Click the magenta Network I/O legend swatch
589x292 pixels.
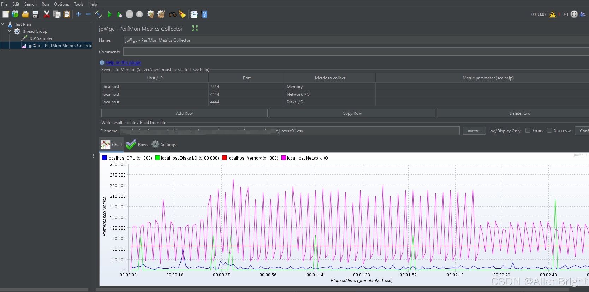(284, 158)
